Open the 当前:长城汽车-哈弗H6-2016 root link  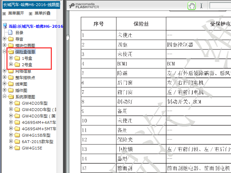click(36, 26)
